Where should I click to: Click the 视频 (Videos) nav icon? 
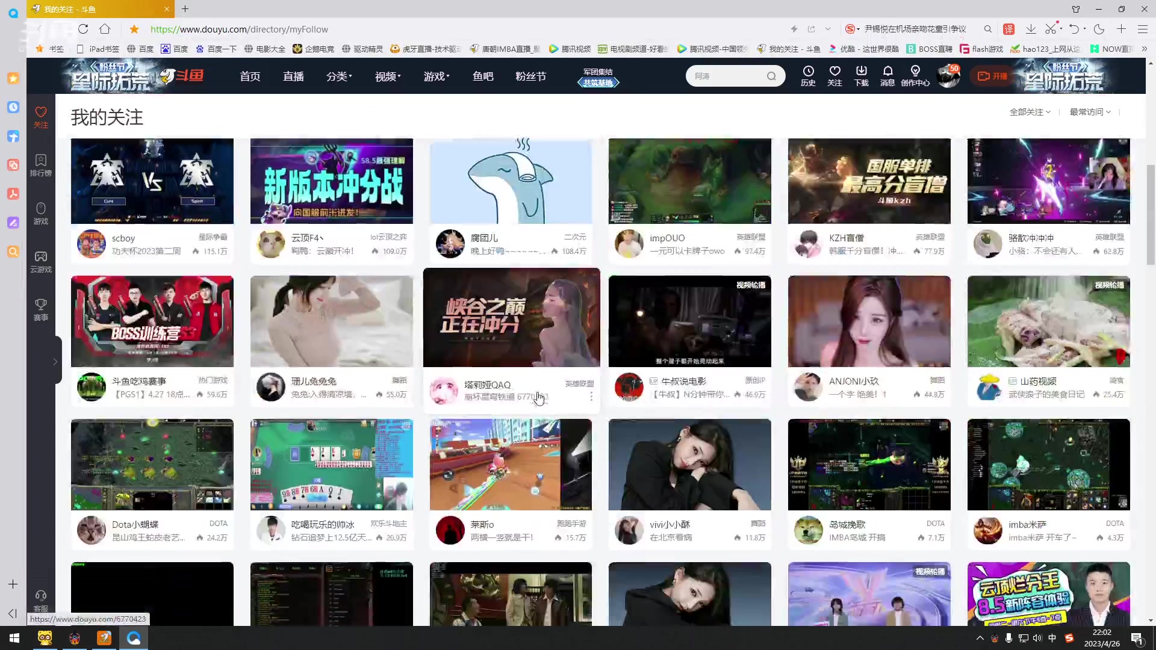click(x=387, y=76)
